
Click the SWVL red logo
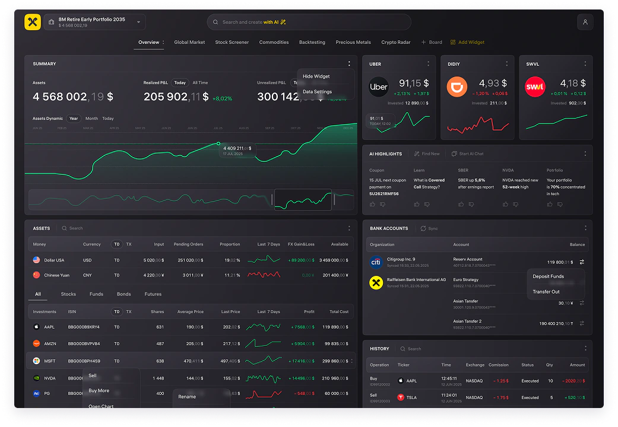[535, 87]
